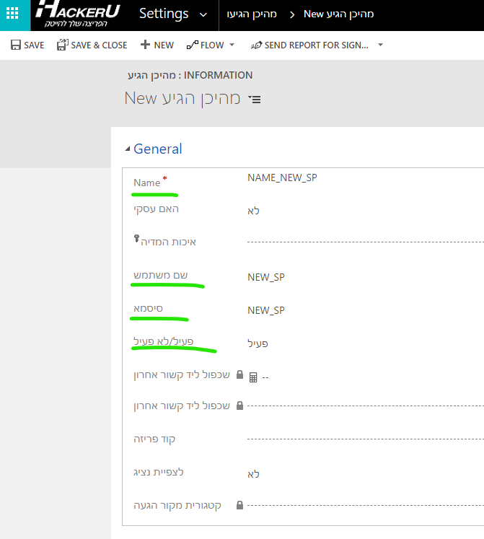The width and height of the screenshot is (484, 539).
Task: Click the Name field containing NAME_NEW_SP
Action: (282, 178)
